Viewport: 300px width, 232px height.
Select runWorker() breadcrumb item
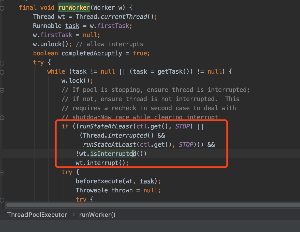[x=97, y=215]
